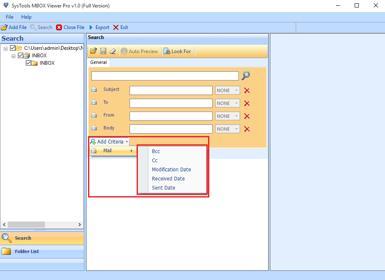
Task: Click the Exit red X icon
Action: 116,27
